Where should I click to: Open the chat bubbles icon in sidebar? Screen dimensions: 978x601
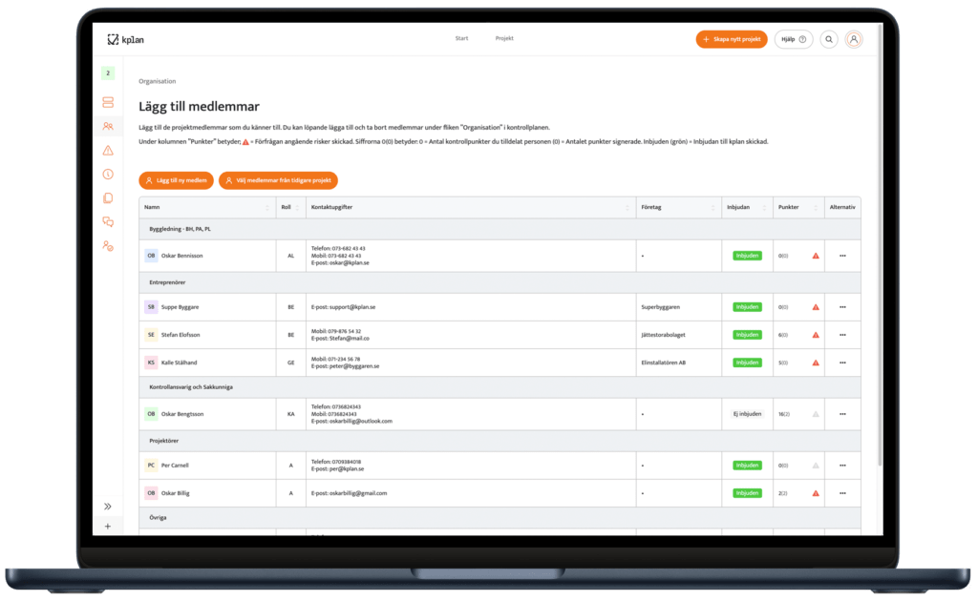point(108,222)
